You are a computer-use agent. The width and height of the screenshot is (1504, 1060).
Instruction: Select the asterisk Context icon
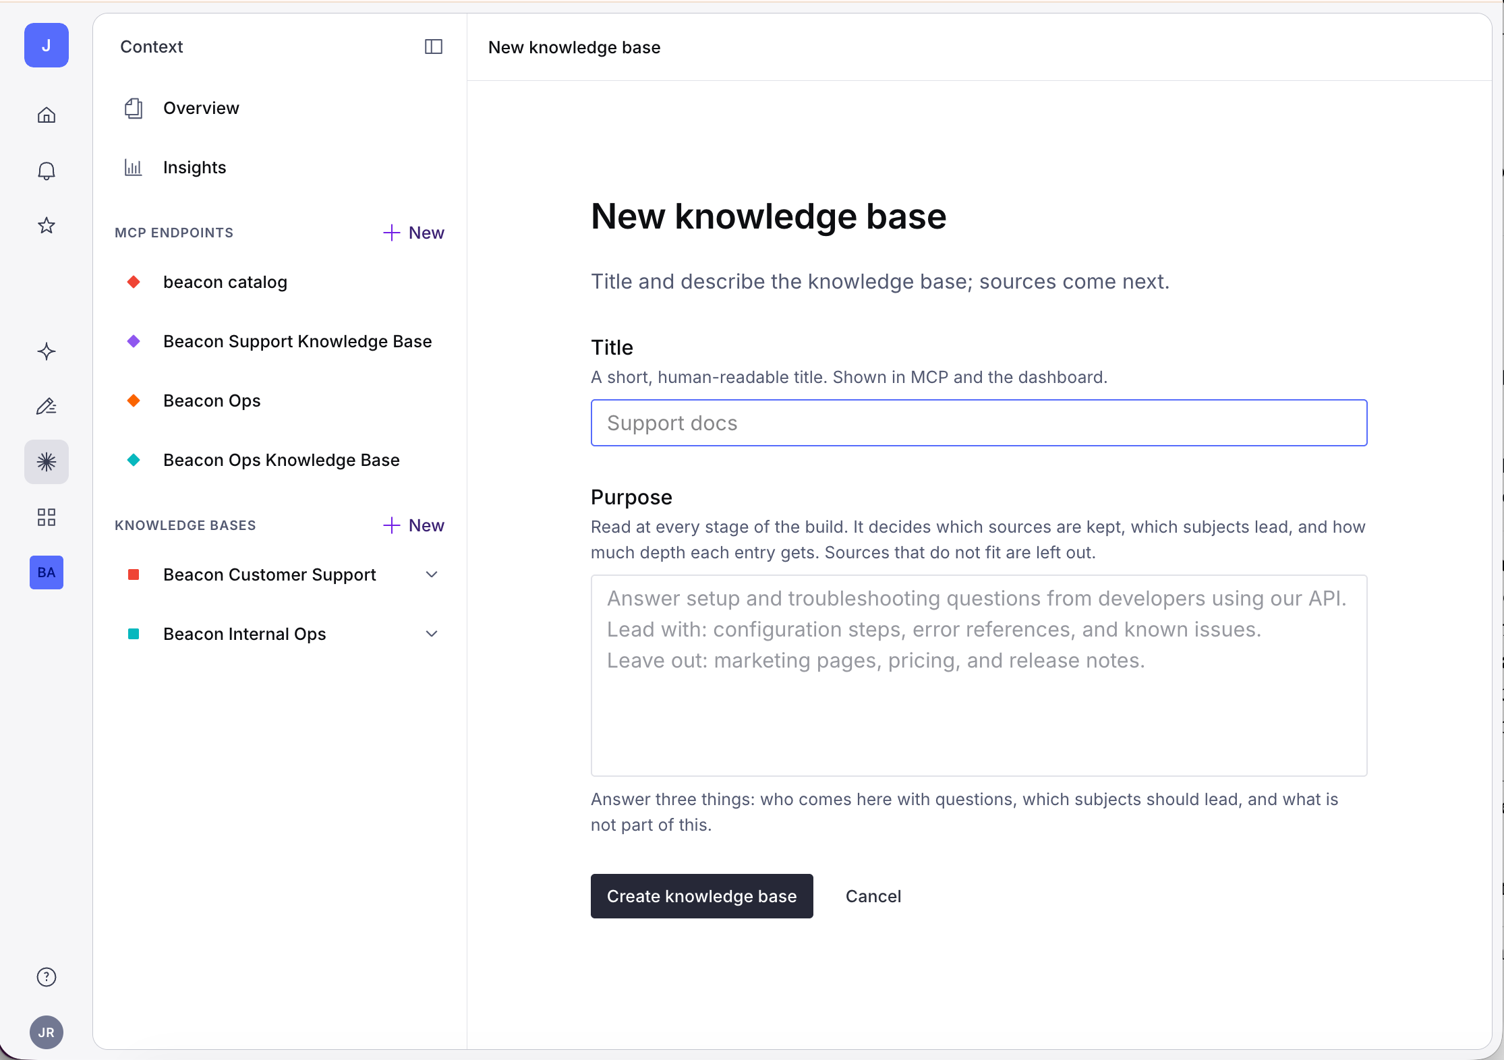[x=47, y=462]
